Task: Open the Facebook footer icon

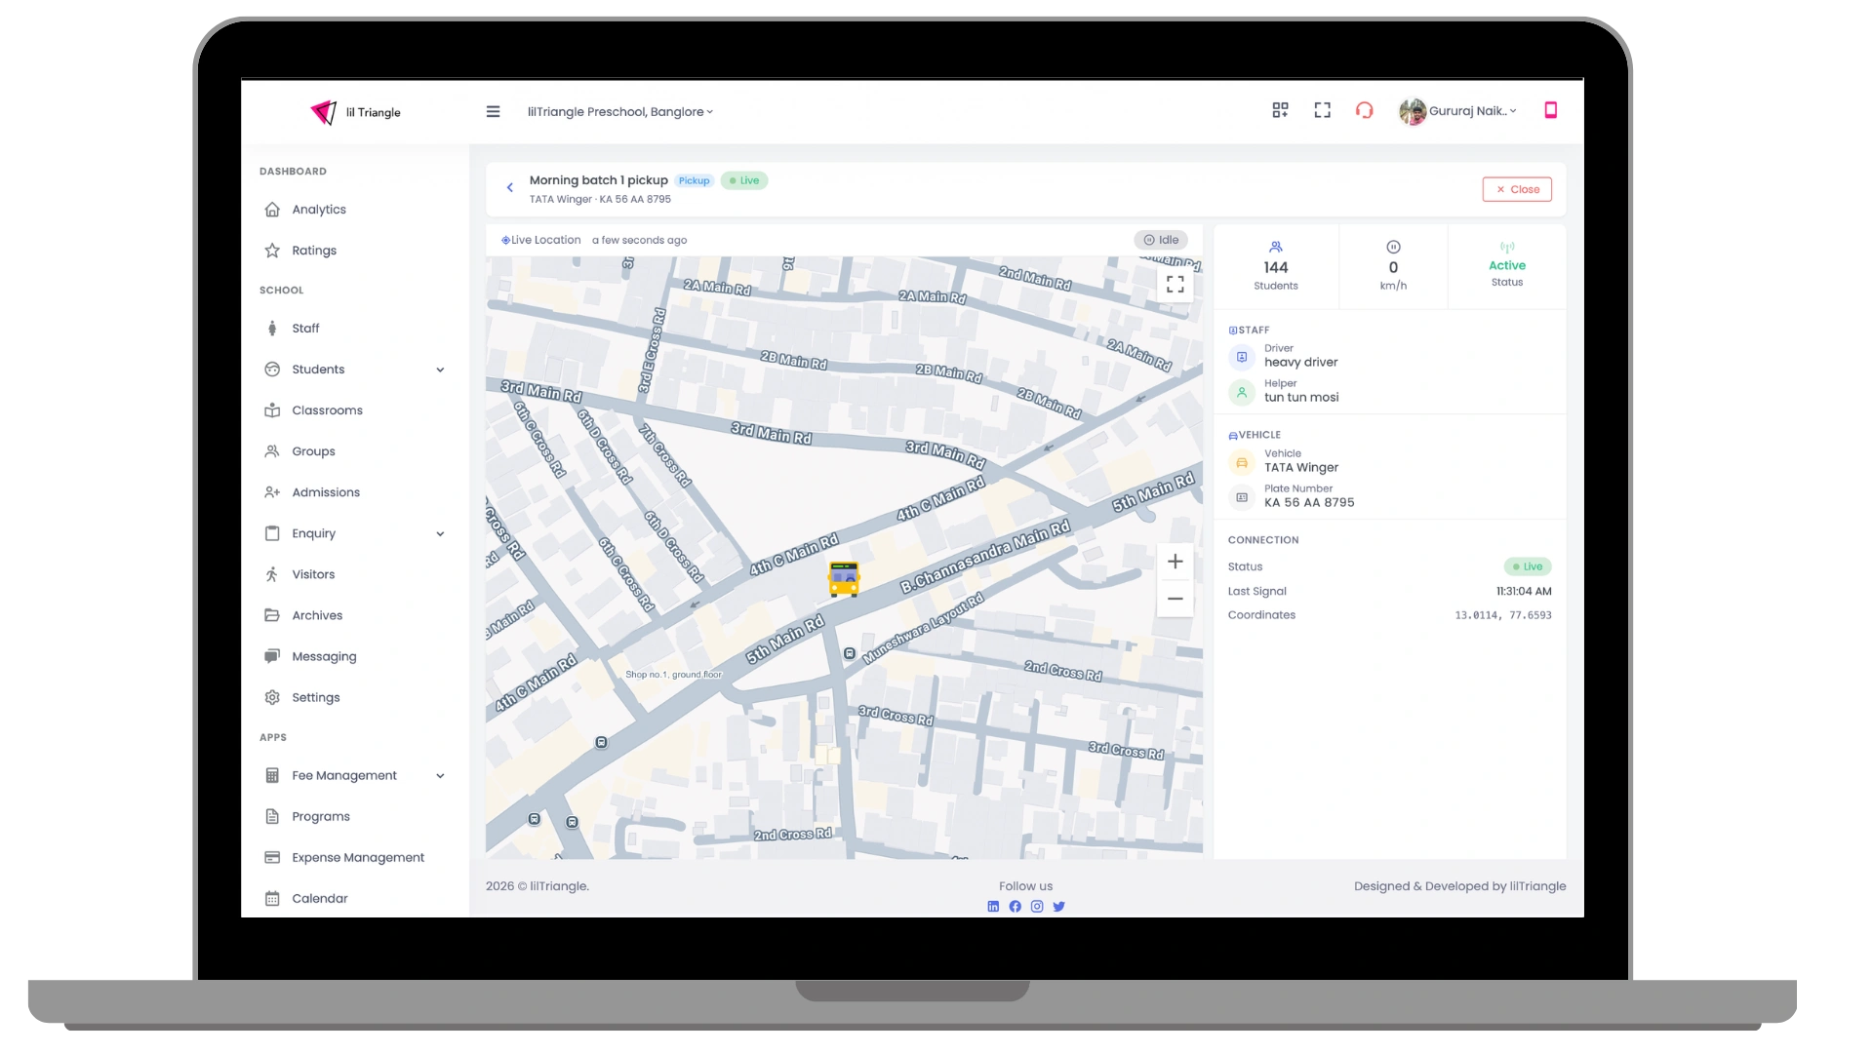Action: pyautogui.click(x=1015, y=907)
